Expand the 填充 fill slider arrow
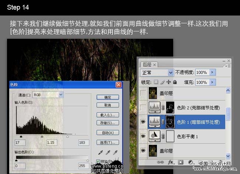This screenshot has height=174, width=240. (212, 82)
